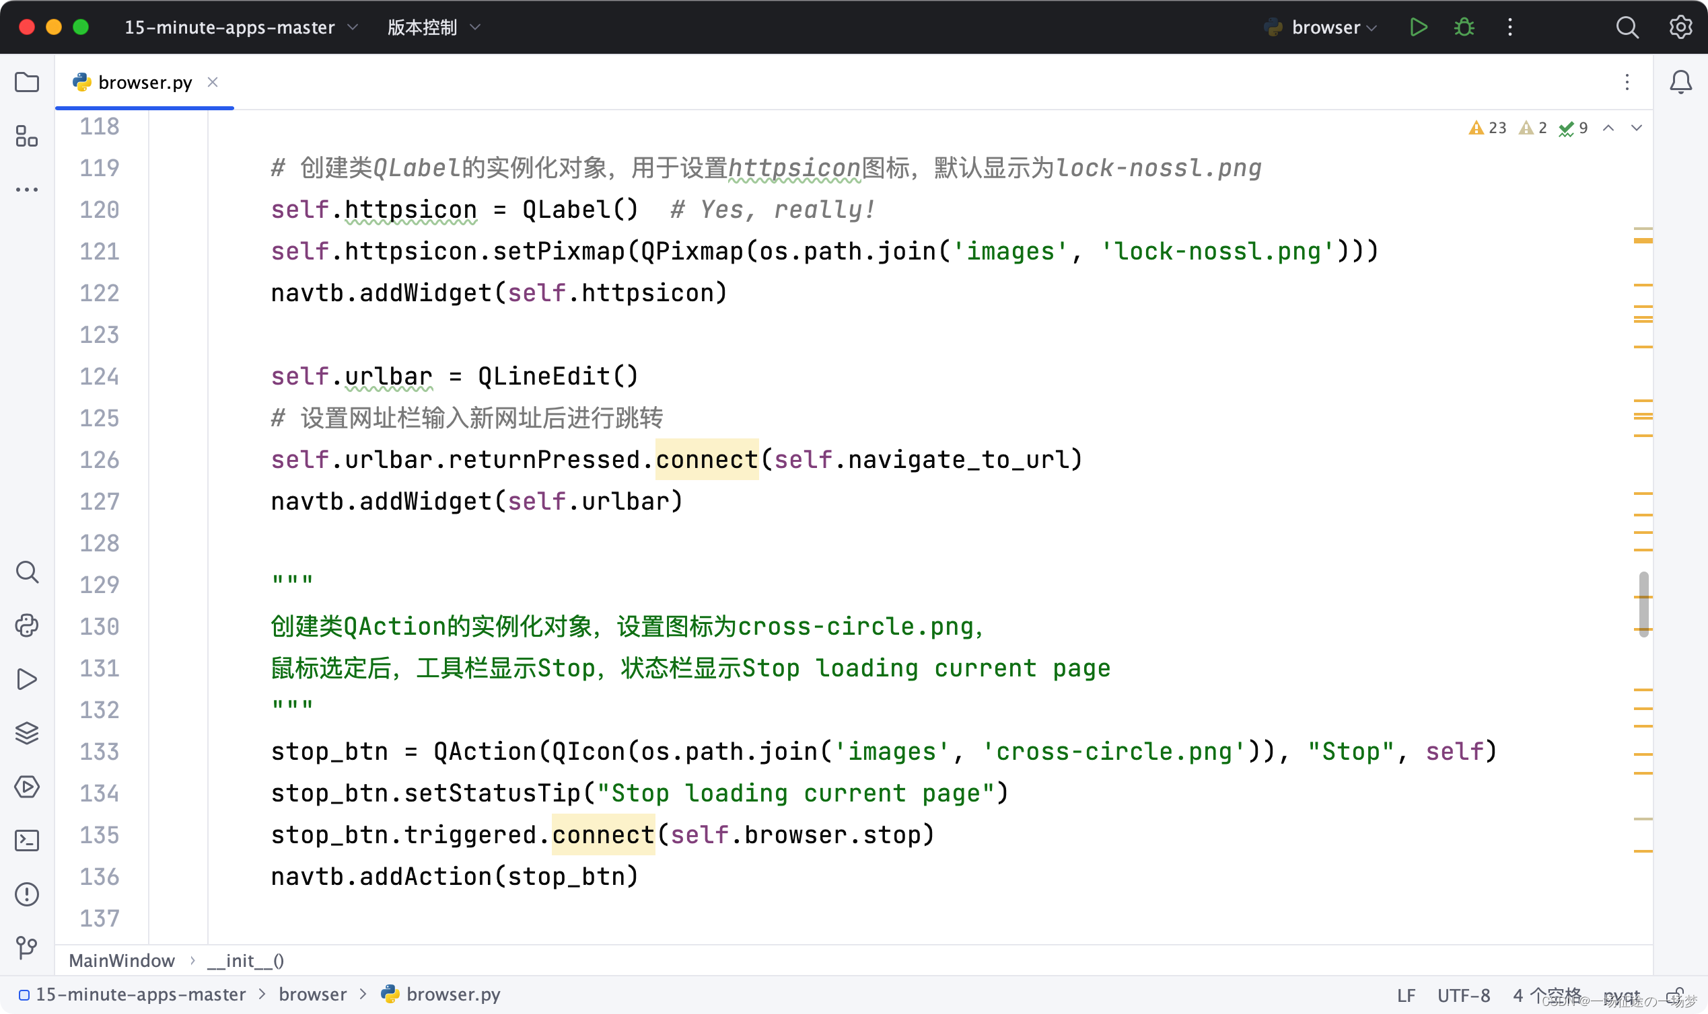This screenshot has width=1708, height=1014.
Task: Open the Python Console icon
Action: coord(28,625)
